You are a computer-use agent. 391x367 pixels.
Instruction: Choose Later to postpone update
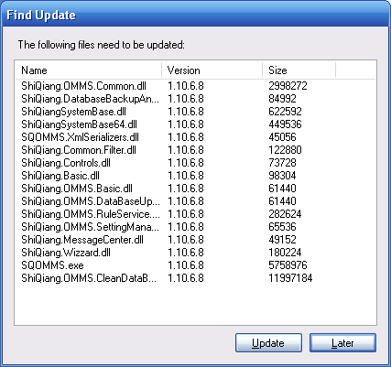tap(342, 343)
